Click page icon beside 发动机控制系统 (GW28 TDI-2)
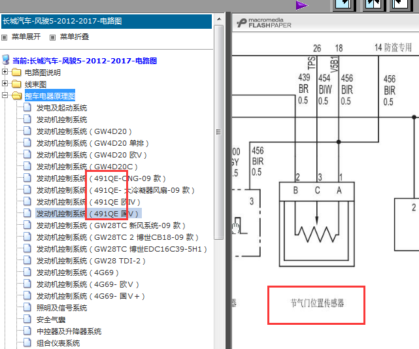The height and width of the screenshot is (349, 419). pyautogui.click(x=27, y=260)
